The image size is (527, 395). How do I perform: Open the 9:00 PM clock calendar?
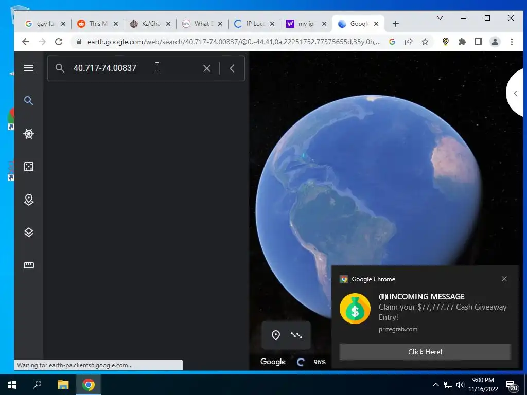pos(483,385)
